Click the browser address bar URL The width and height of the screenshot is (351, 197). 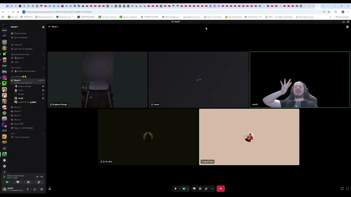coord(59,12)
